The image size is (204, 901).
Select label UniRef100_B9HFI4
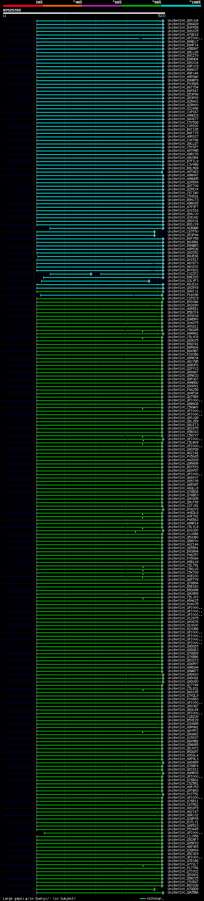click(x=183, y=45)
